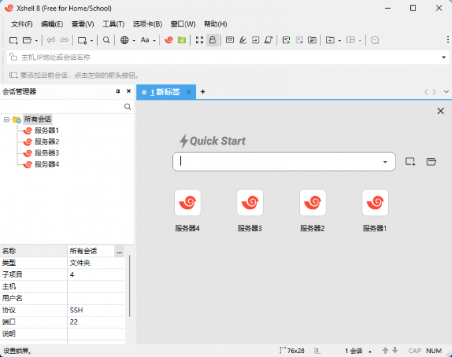Click the properties panel vertical scrollbar
This screenshot has width=452, height=357.
[130, 286]
